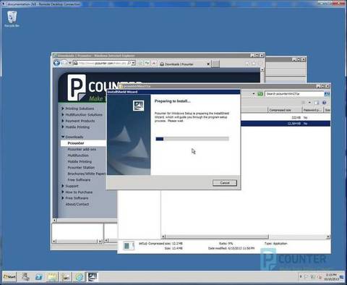This screenshot has width=347, height=285.
Task: Open the Start menu button
Action: click(x=9, y=277)
